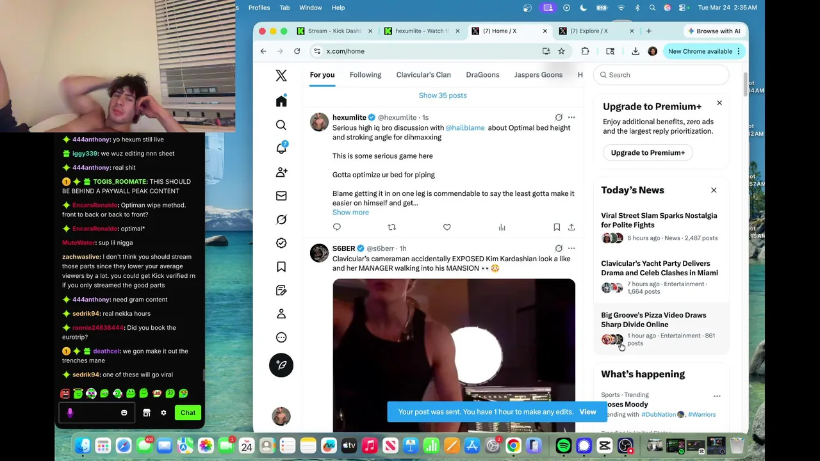Screen dimensions: 820x461
Task: Open Profiles menu in macOS menu bar
Action: tap(259, 8)
